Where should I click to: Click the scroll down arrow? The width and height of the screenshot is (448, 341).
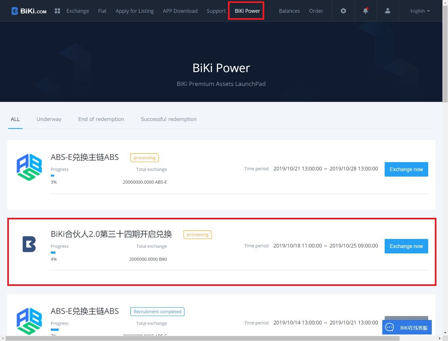pos(445,333)
